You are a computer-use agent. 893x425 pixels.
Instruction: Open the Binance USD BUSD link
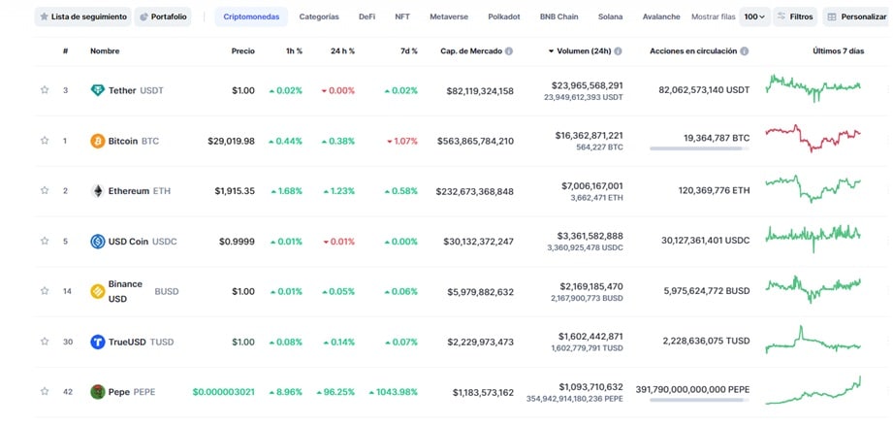tap(144, 291)
